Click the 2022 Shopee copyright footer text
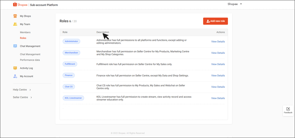 coord(128,133)
